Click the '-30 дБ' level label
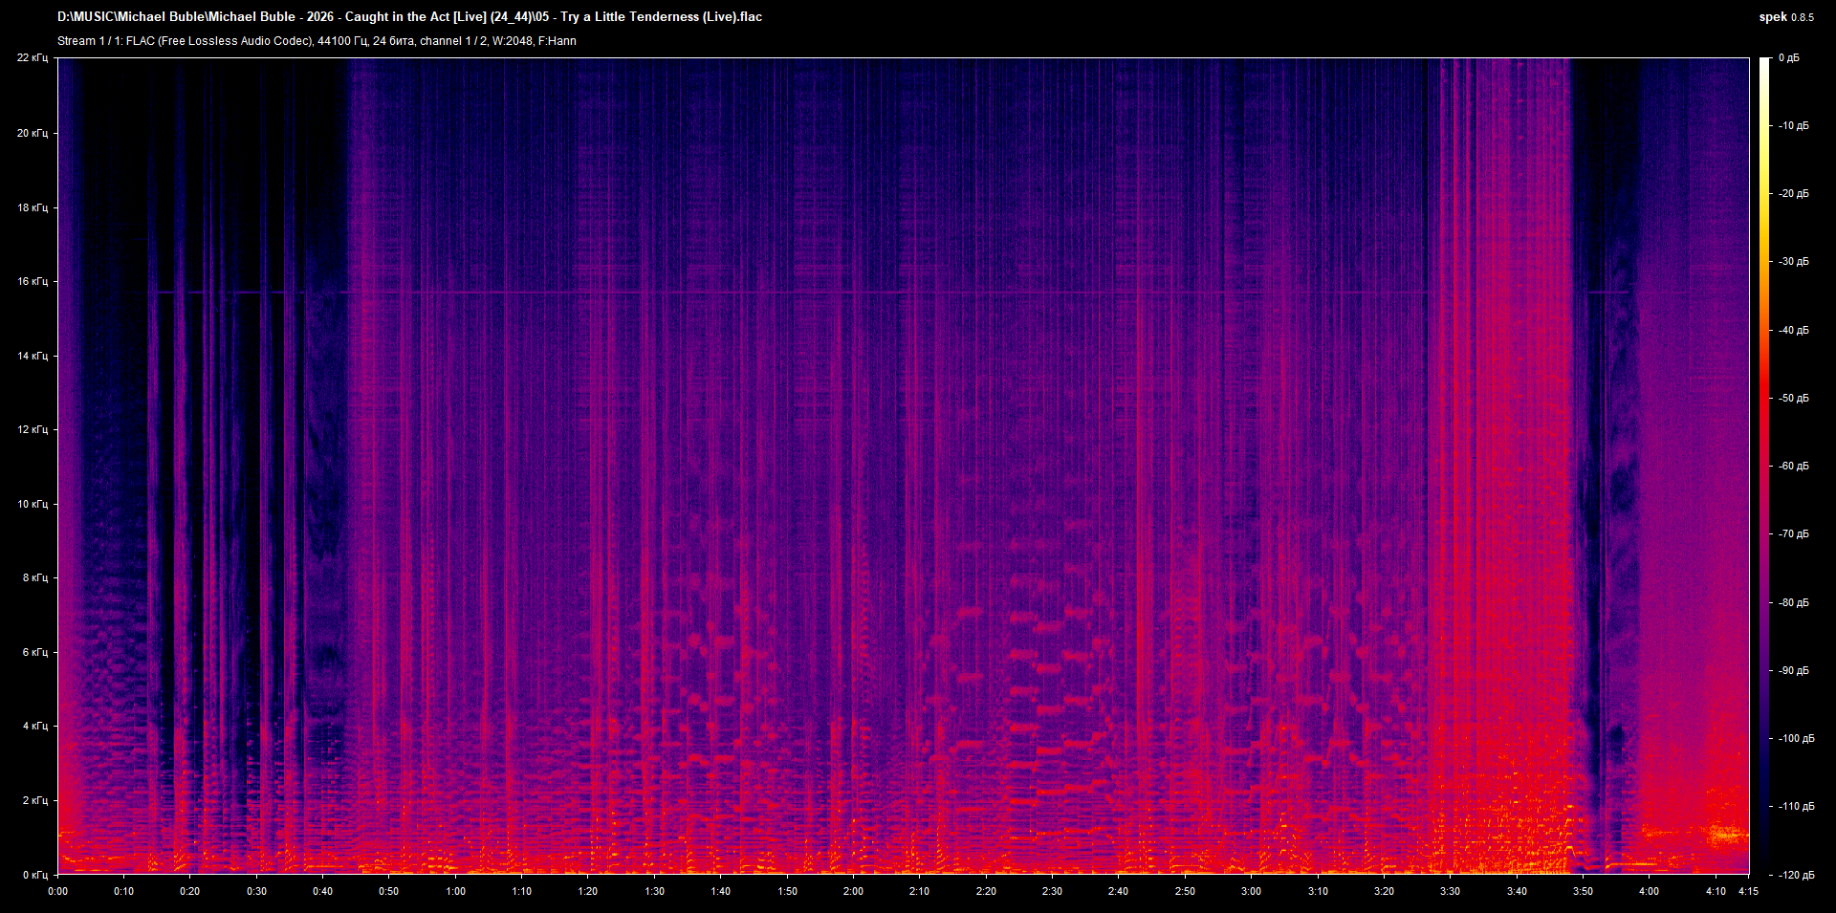Screen dimensions: 1836x913 pos(1793,262)
